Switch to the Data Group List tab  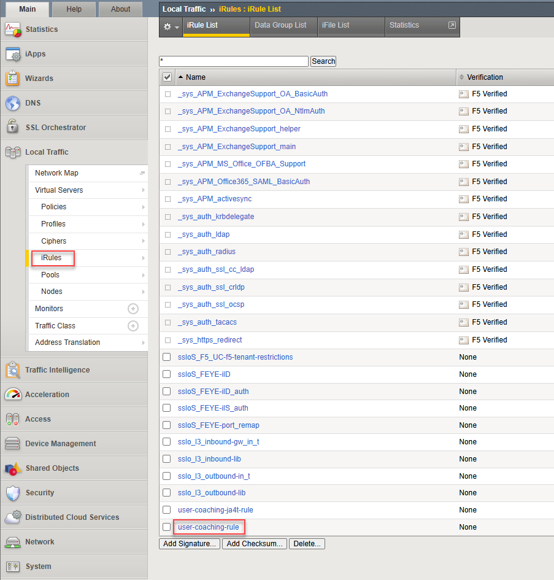point(280,25)
